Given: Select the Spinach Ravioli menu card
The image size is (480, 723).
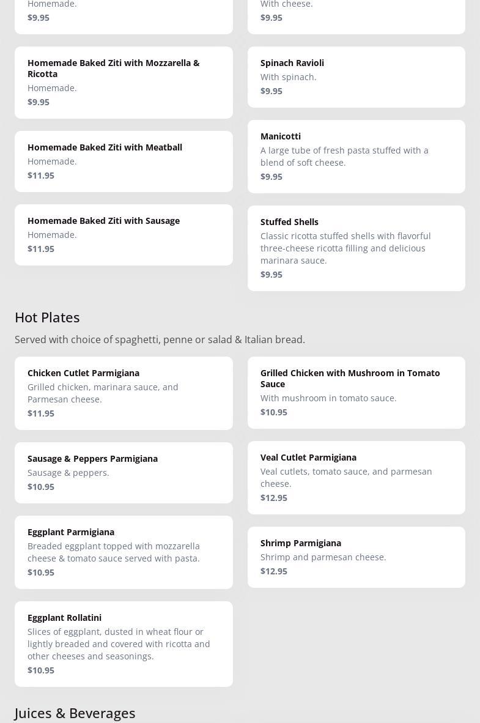Looking at the screenshot, I should 356,76.
